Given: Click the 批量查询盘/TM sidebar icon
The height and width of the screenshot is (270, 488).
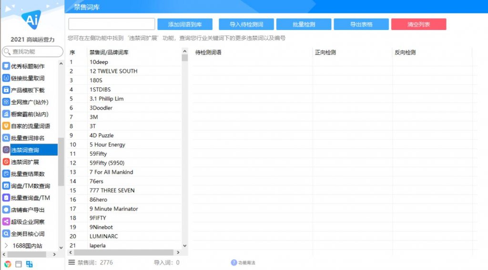Looking at the screenshot, I should point(6,198).
